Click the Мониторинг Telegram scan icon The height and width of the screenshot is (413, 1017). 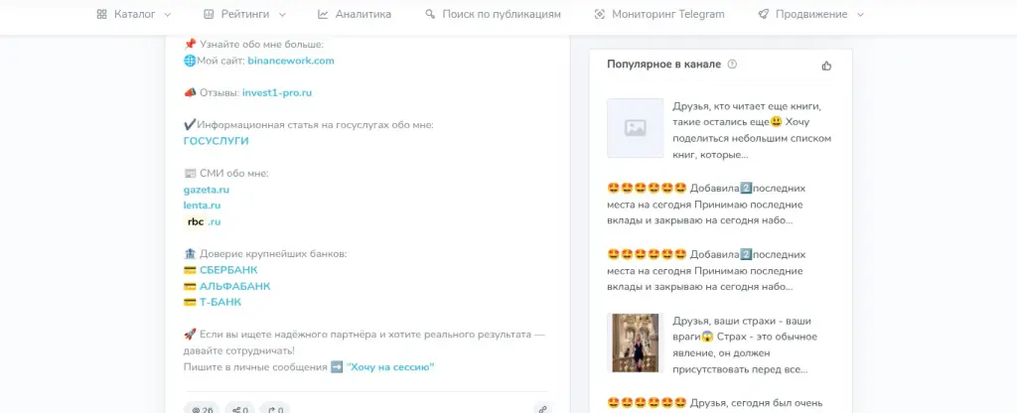point(600,14)
